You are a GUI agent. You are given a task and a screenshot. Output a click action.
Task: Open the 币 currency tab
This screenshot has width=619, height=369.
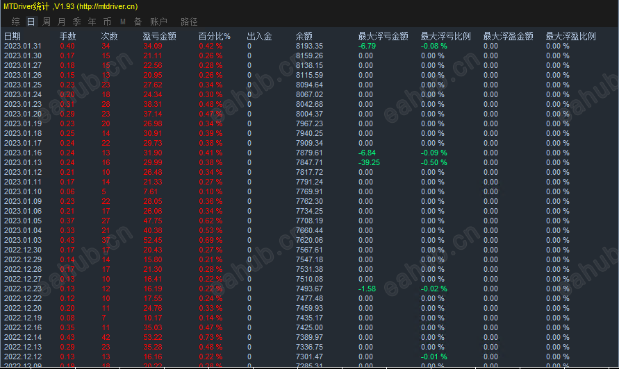[x=107, y=22]
